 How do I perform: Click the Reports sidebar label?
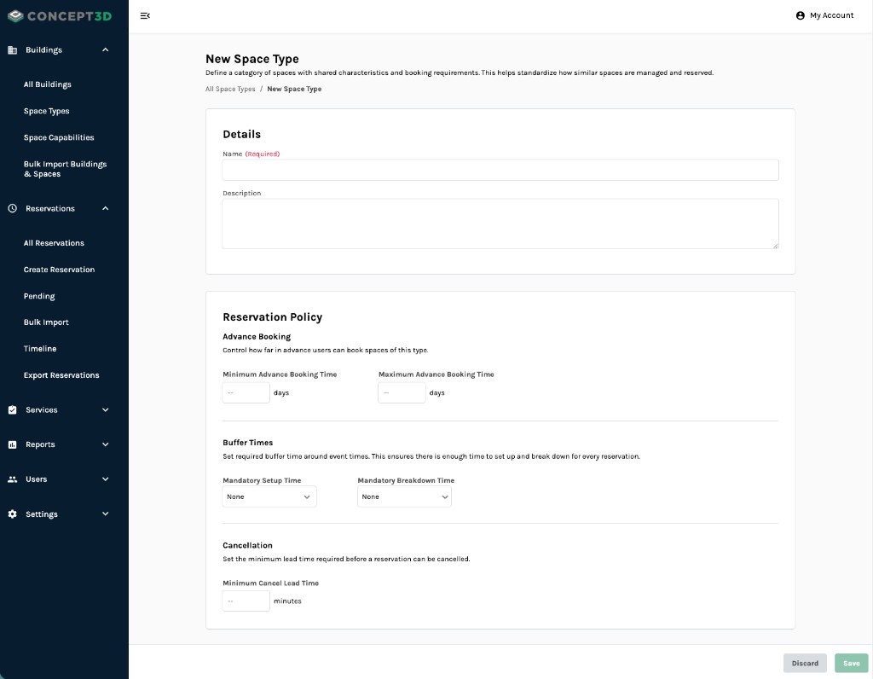pos(40,444)
